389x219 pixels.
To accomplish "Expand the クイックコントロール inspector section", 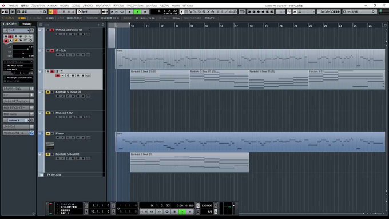I will [18, 133].
